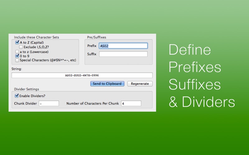This screenshot has width=249, height=155.
Task: Enable the Special Characters checkbox
Action: click(x=17, y=60)
